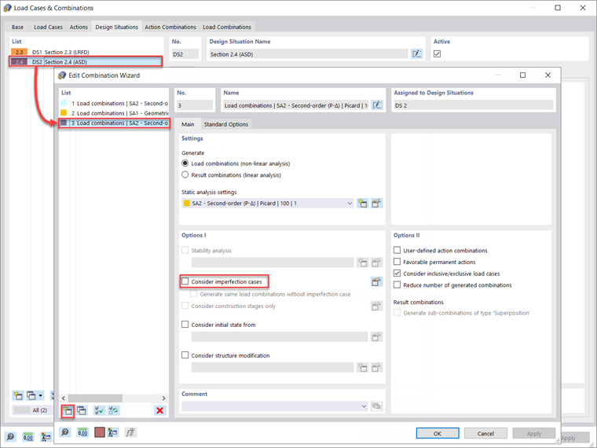Enable Favorable permanent actions
Image resolution: width=597 pixels, height=448 pixels.
point(397,261)
